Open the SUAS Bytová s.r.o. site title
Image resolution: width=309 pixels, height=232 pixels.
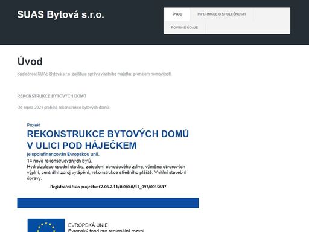[x=60, y=14]
